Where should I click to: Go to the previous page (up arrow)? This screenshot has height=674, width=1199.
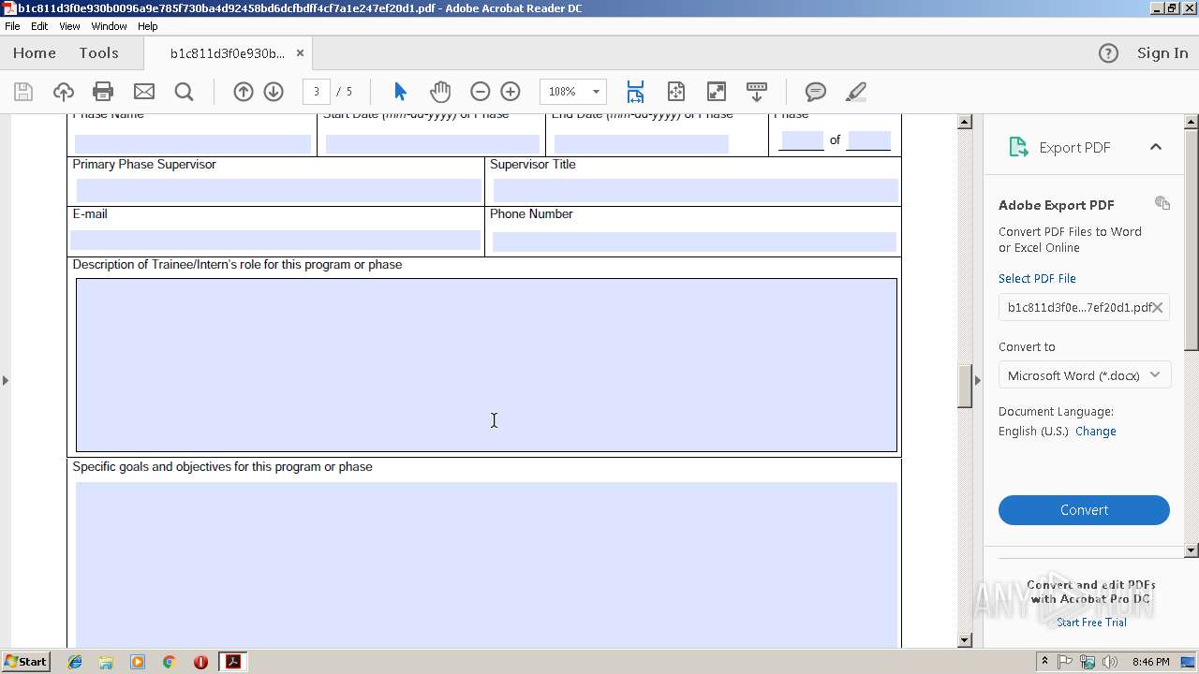pyautogui.click(x=244, y=92)
